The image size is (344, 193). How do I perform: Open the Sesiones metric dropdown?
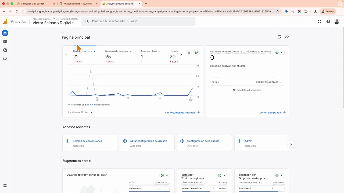[245, 175]
